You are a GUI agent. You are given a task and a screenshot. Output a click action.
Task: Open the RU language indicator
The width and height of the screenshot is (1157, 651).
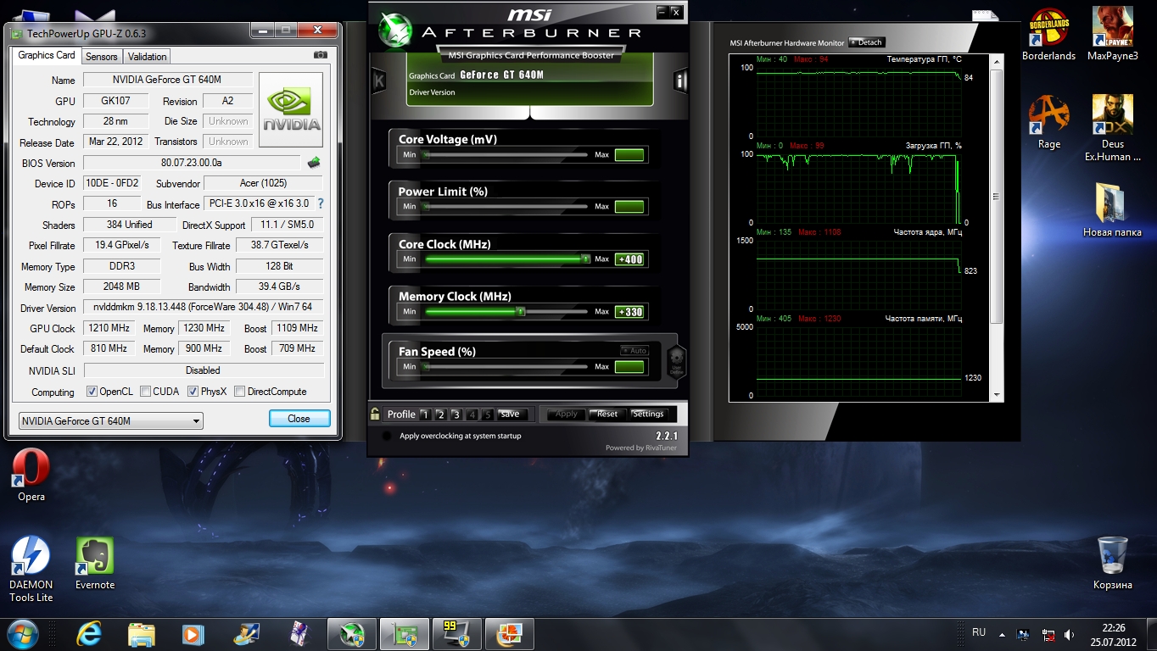[x=979, y=632]
